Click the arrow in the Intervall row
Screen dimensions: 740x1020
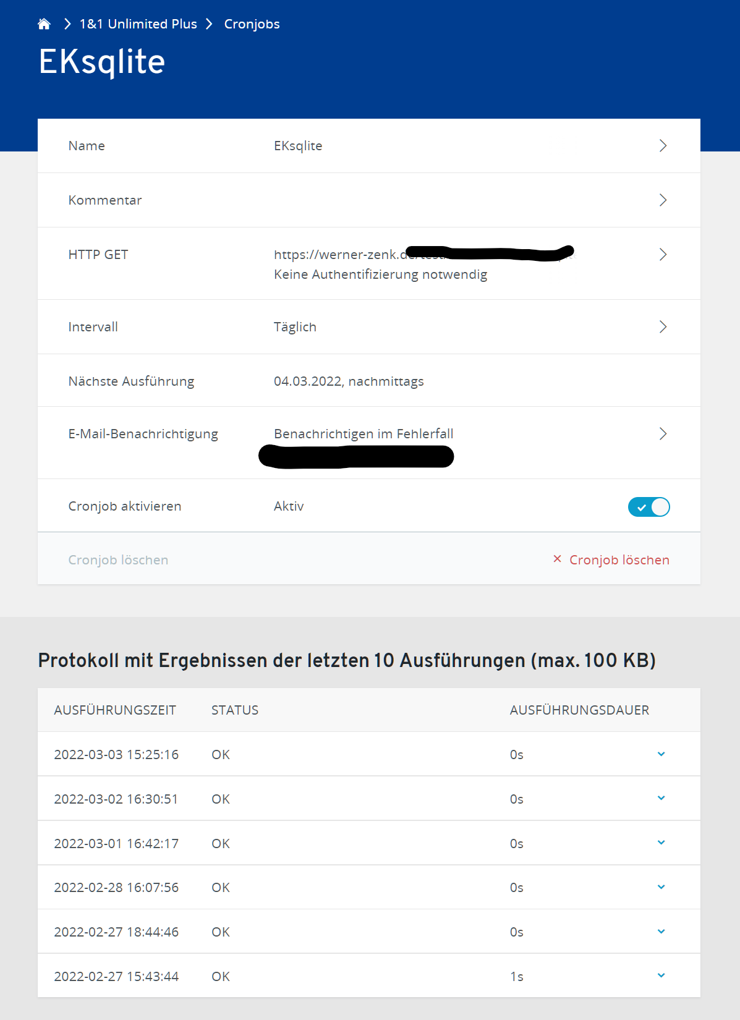[663, 327]
